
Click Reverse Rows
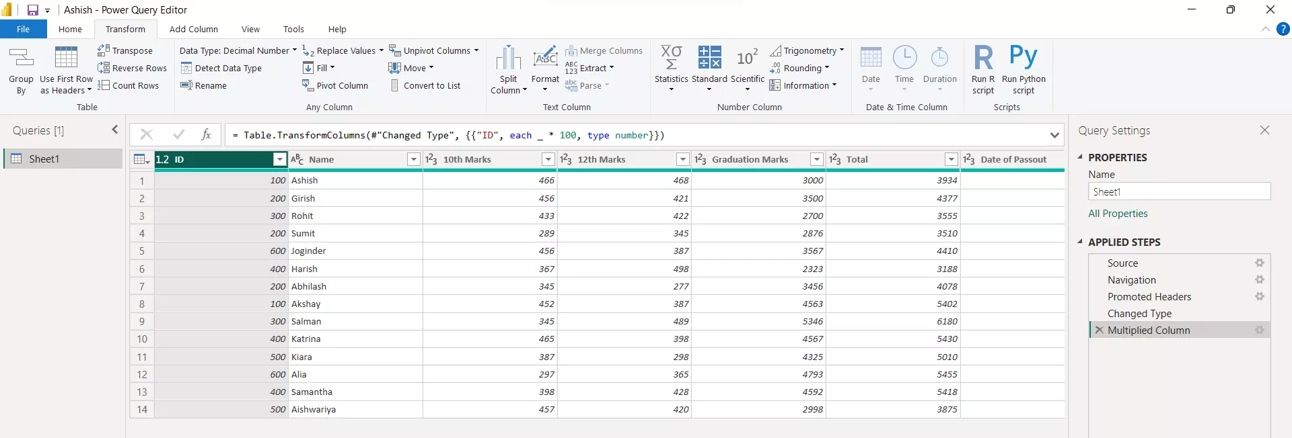132,68
